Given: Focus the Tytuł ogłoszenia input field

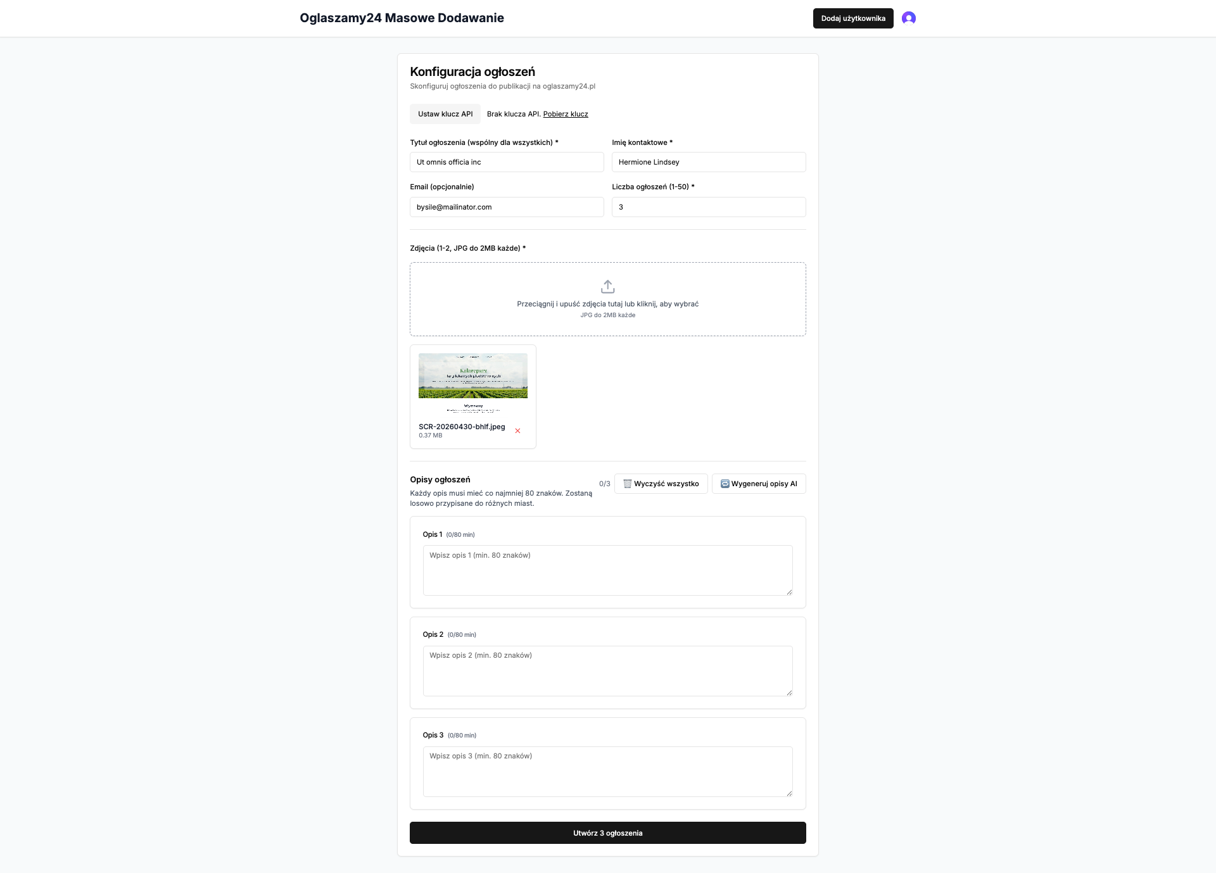Looking at the screenshot, I should tap(507, 162).
